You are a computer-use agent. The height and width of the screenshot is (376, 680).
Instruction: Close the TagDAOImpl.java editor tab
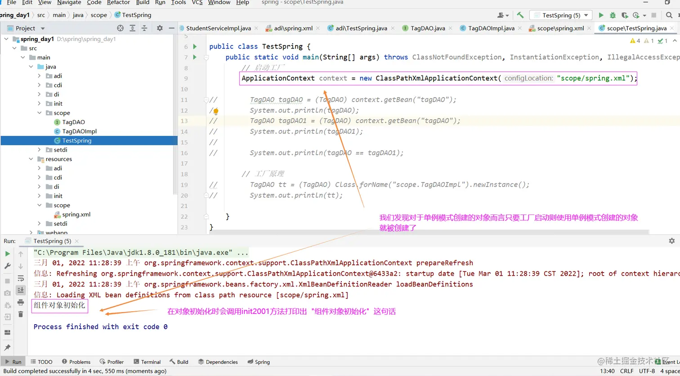coord(519,28)
